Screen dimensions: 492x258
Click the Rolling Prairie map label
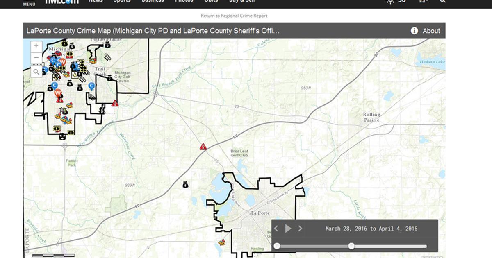pos(372,117)
